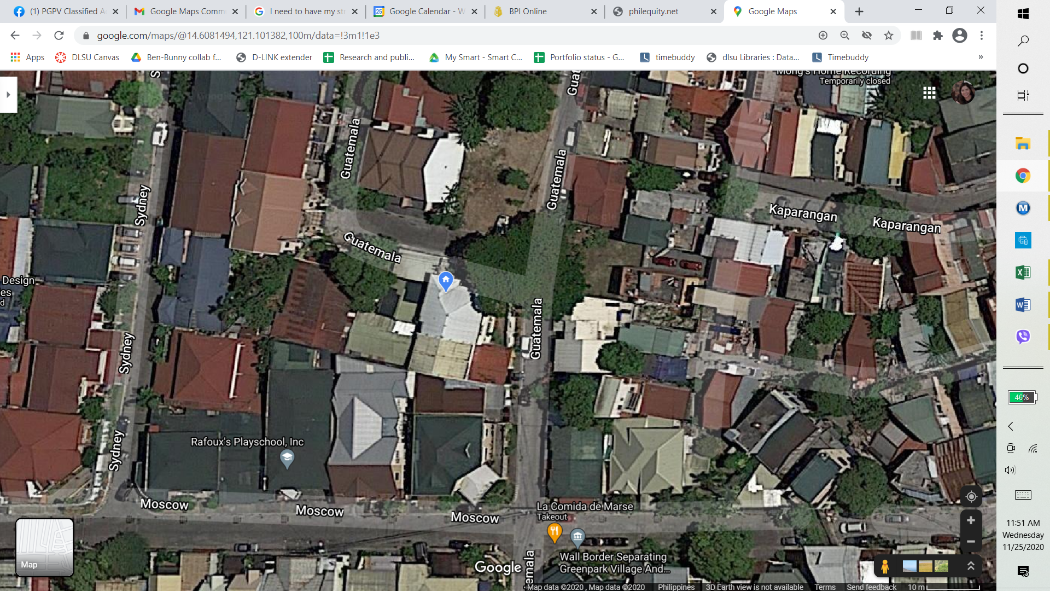Open the Google apps grid
Viewport: 1050px width, 591px height.
(929, 93)
